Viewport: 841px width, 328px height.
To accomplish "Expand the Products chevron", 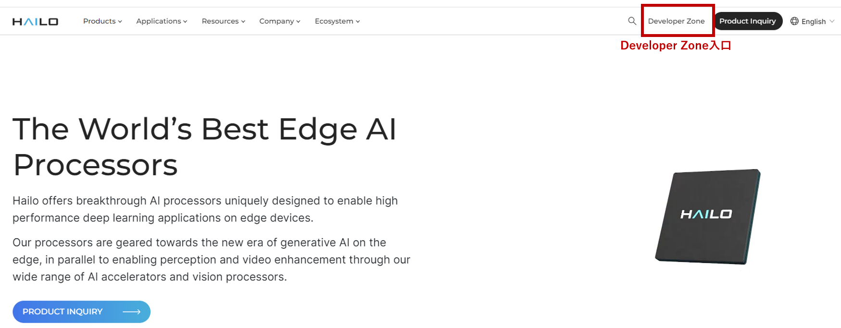I will (120, 22).
